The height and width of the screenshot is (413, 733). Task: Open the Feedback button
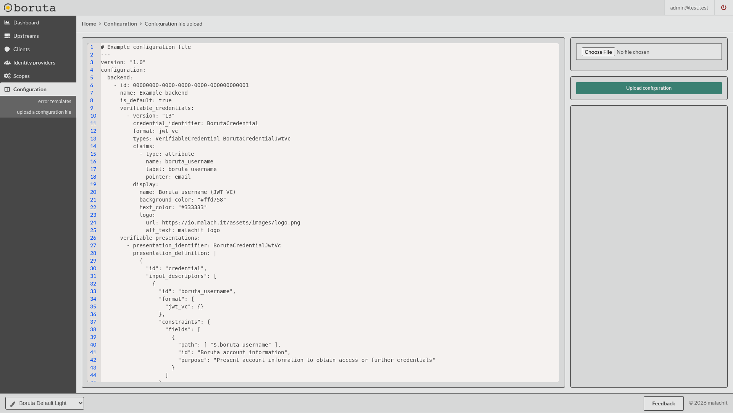click(664, 403)
